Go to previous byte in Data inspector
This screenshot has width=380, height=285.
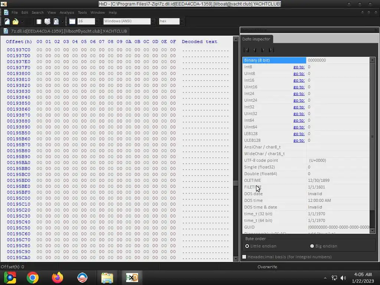pos(255,50)
